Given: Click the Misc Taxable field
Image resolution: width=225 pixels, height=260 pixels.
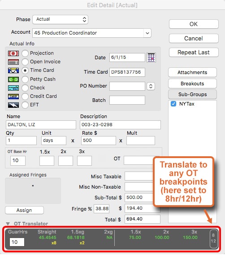Looking at the screenshot, I should 139,176.
